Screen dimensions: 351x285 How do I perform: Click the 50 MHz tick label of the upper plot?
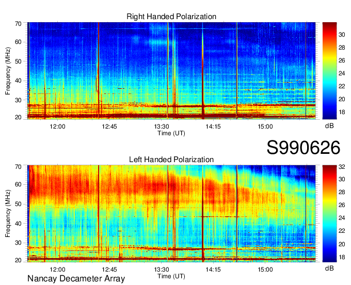(18, 61)
